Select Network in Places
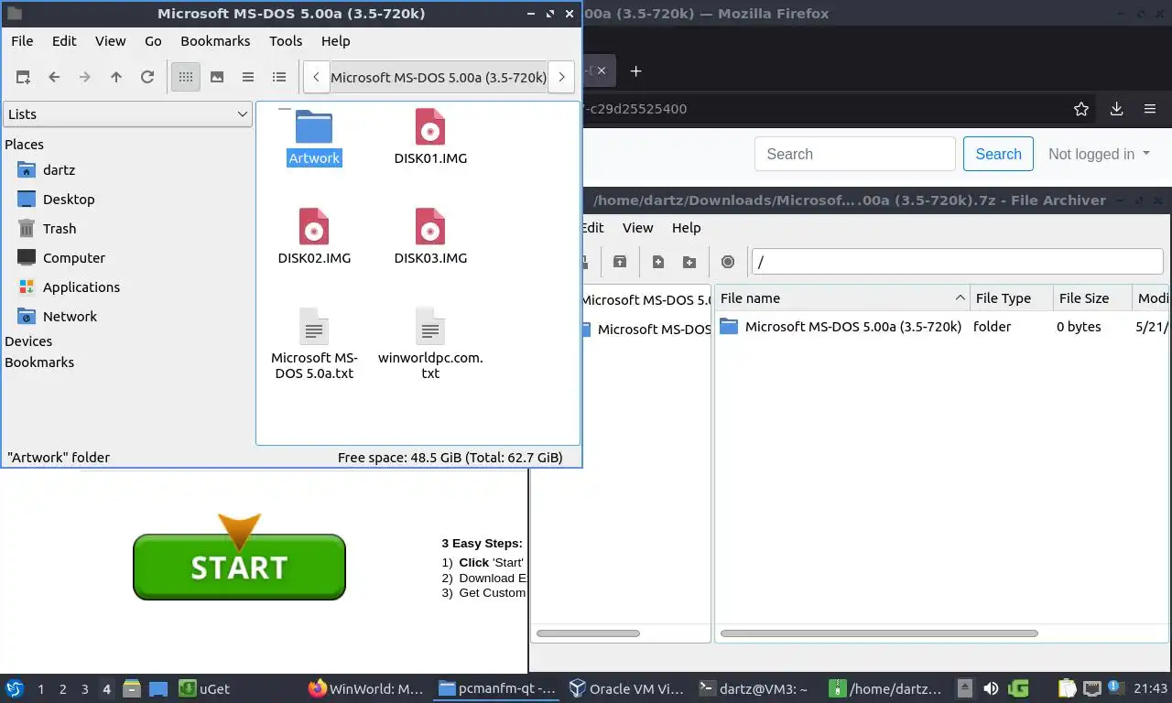1172x703 pixels. click(x=70, y=317)
